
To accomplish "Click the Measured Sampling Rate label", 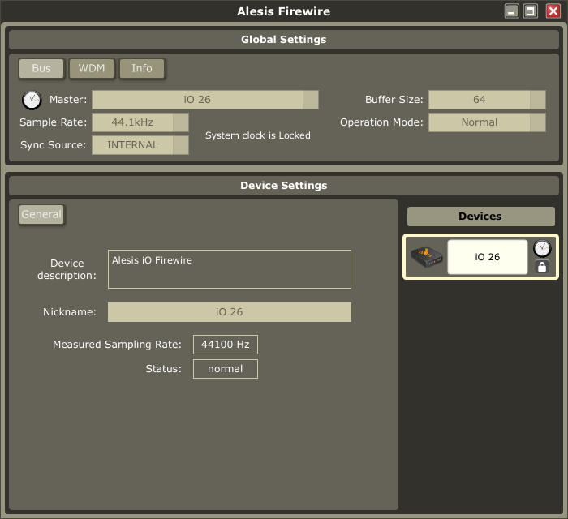I will pyautogui.click(x=117, y=345).
